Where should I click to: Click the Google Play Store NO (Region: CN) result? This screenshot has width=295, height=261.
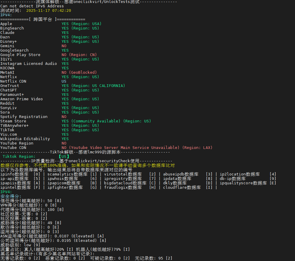79,55
